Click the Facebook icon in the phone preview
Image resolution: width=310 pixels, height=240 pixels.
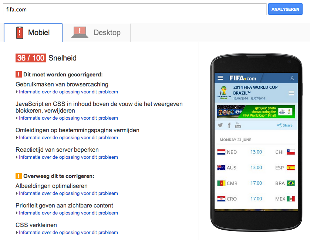tap(229, 125)
